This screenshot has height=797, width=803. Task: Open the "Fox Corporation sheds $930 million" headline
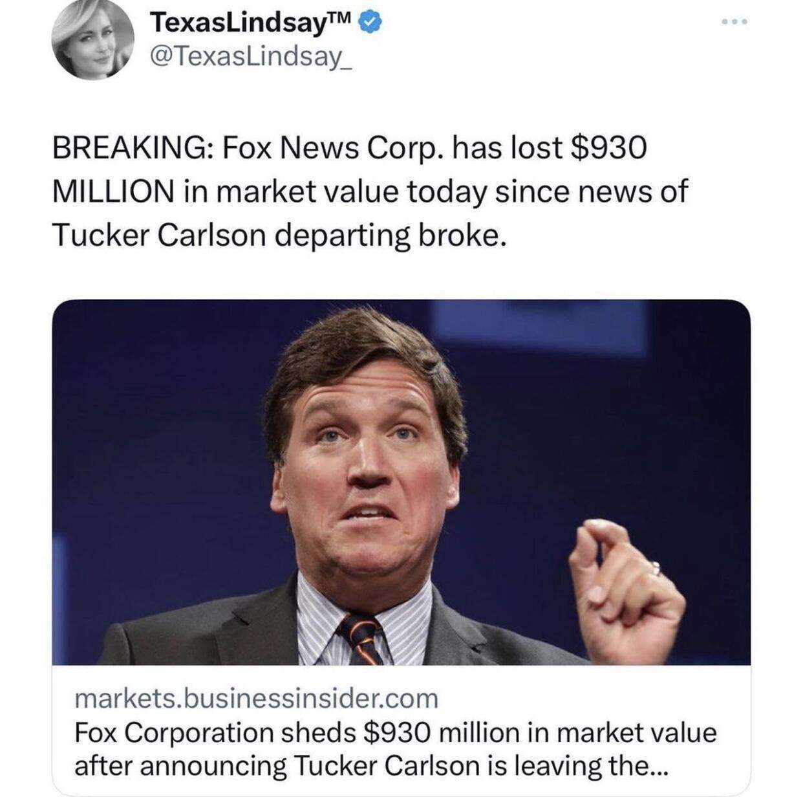coord(396,733)
